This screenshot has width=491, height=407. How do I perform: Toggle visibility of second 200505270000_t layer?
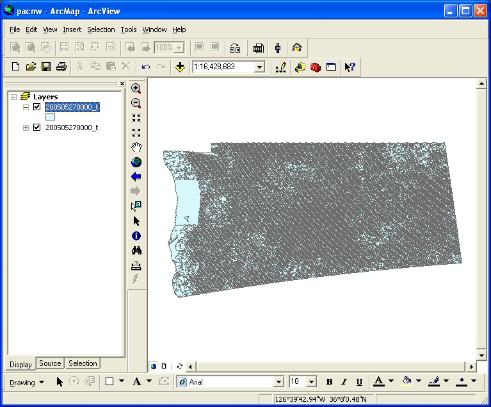37,128
